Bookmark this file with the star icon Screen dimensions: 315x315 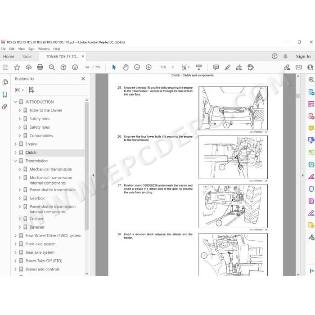(17, 67)
